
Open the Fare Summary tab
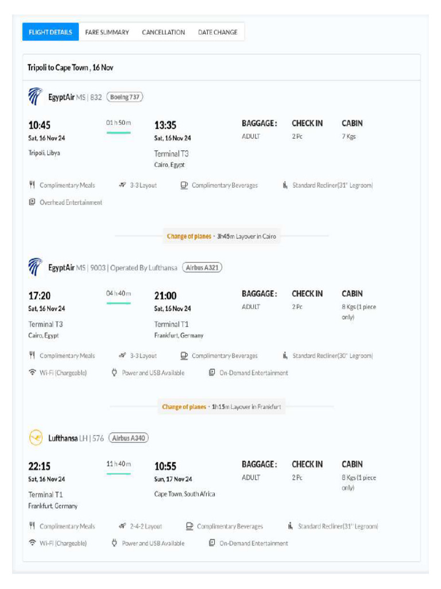point(107,32)
